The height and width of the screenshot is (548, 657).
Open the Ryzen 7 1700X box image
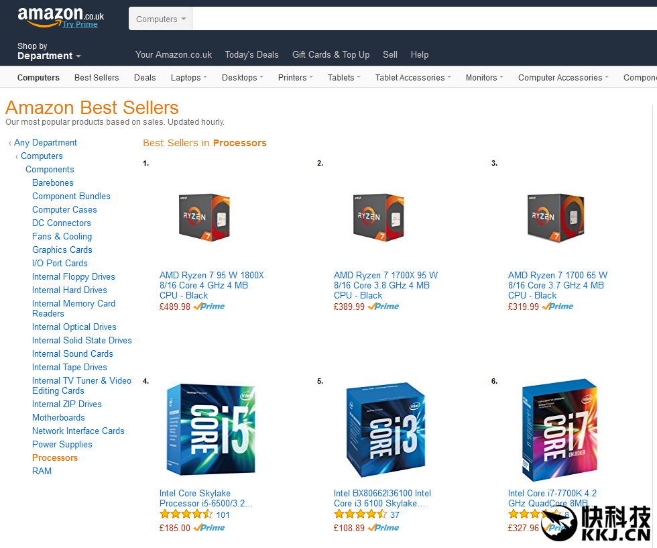point(379,217)
